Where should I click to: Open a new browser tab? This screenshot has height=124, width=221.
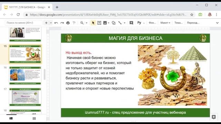pos(57,7)
